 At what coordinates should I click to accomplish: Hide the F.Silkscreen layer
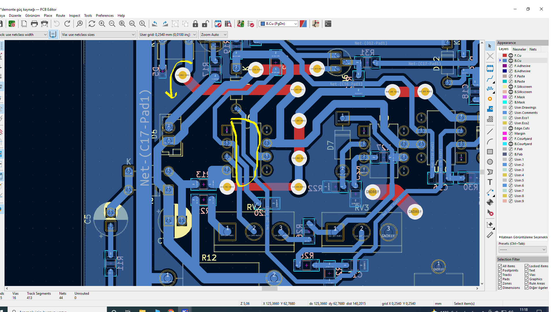(x=511, y=87)
